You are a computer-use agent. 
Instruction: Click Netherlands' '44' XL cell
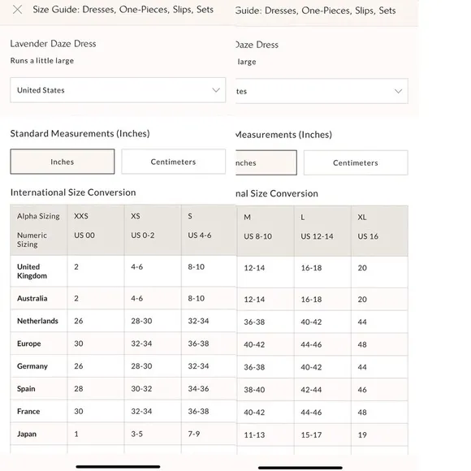(x=362, y=322)
